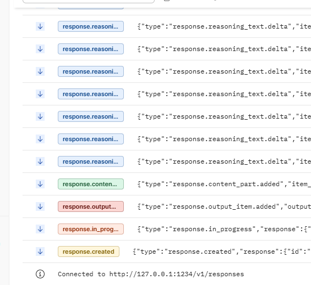This screenshot has height=285, width=311.
Task: Expand the response.output_item.added JSON message
Action: (x=224, y=206)
